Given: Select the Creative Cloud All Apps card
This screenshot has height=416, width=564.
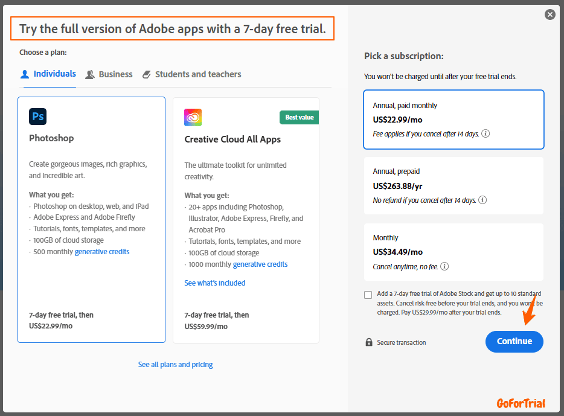Looking at the screenshot, I should 246,220.
